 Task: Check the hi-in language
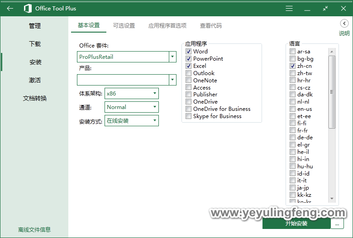point(292,159)
